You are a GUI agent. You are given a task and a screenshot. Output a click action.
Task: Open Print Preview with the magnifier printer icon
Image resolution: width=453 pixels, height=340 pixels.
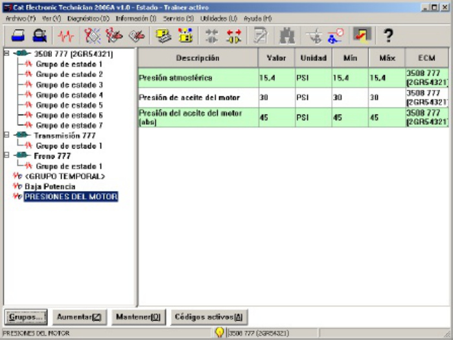[x=40, y=36]
